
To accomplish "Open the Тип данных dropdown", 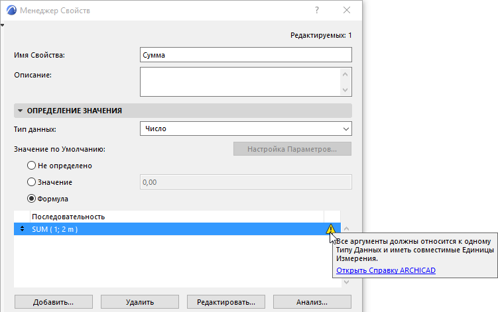I will click(246, 129).
